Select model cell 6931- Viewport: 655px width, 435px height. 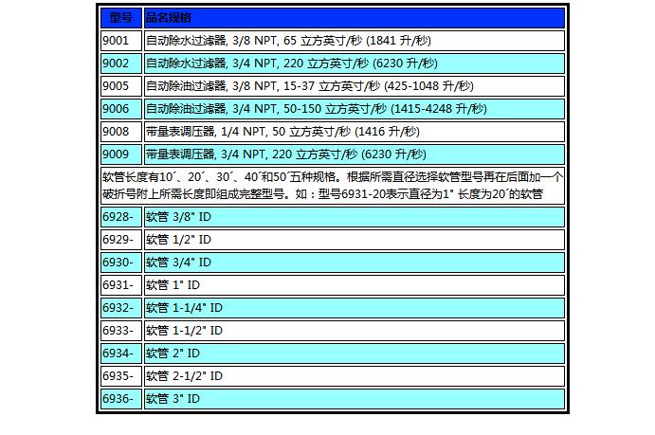click(x=121, y=285)
